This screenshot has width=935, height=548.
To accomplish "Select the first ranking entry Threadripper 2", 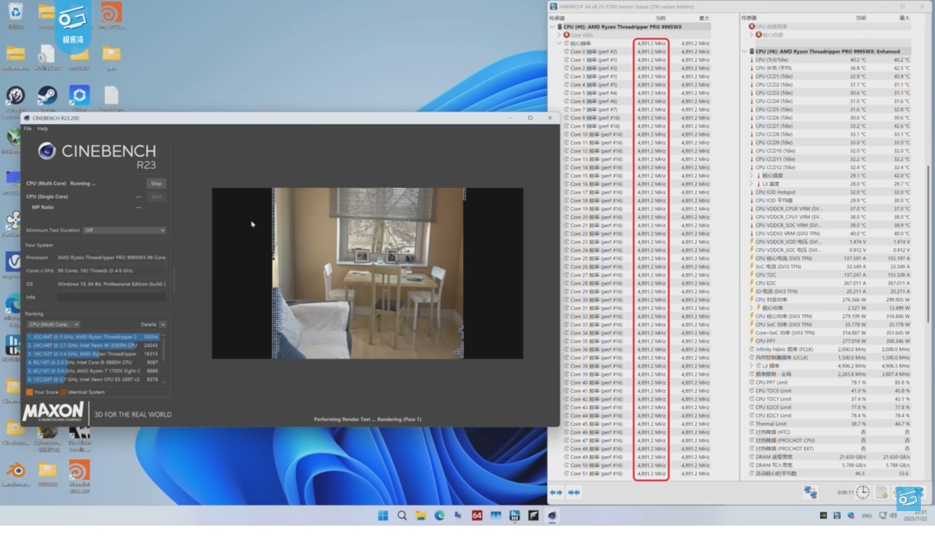I will pos(93,337).
